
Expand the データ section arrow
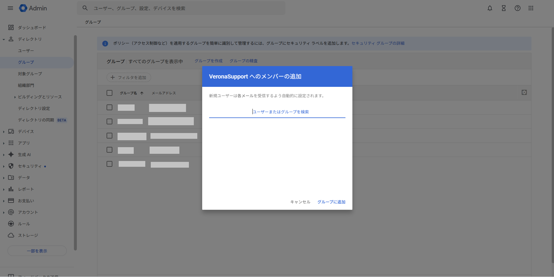click(4, 178)
